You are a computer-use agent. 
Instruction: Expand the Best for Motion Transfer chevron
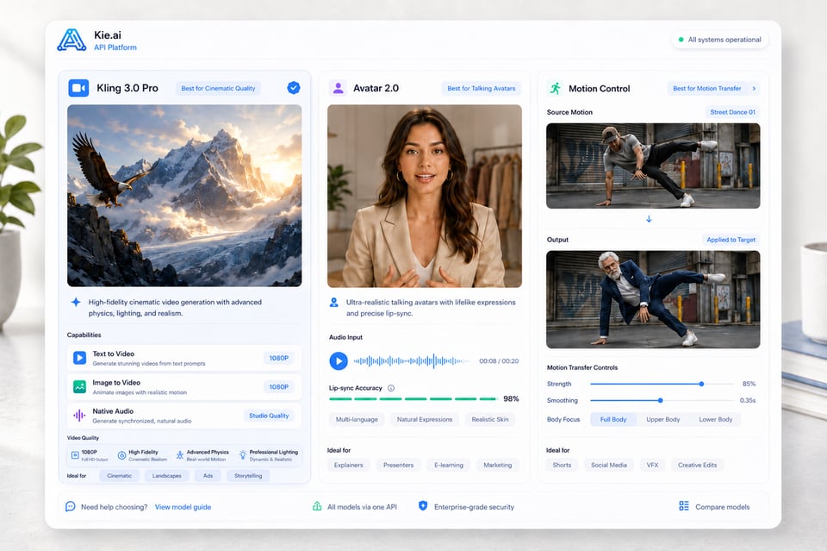coord(754,89)
